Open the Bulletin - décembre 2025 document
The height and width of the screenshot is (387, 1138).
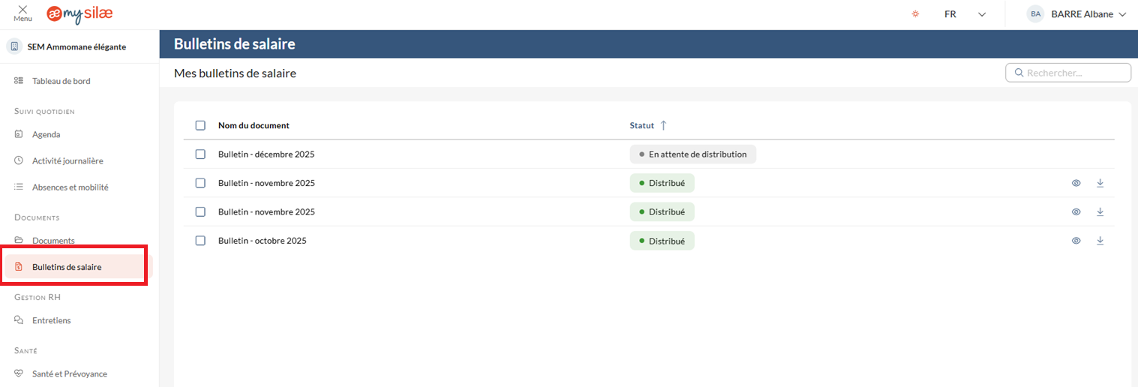click(x=266, y=154)
